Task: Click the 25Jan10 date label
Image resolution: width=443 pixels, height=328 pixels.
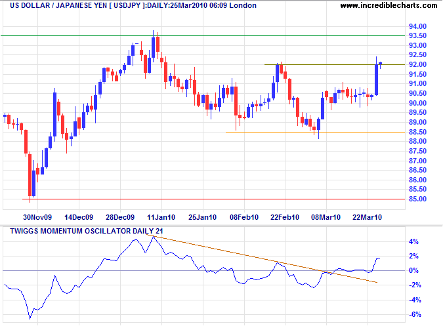Action: [x=202, y=217]
